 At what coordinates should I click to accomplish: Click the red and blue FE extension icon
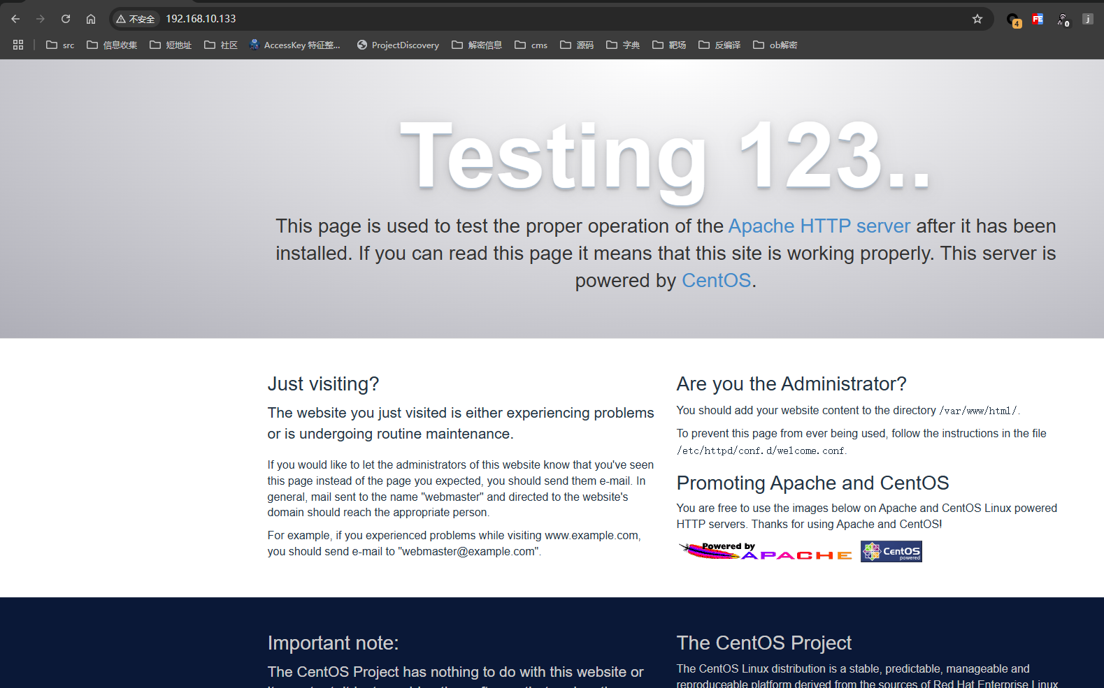(x=1038, y=20)
